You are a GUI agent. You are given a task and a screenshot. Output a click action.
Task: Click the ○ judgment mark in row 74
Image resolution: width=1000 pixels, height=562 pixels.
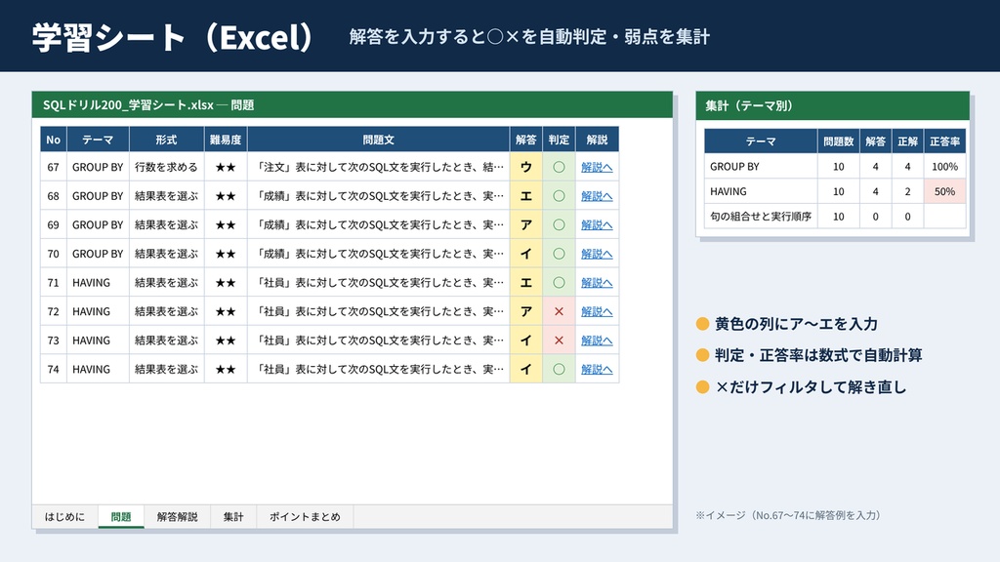coord(559,369)
